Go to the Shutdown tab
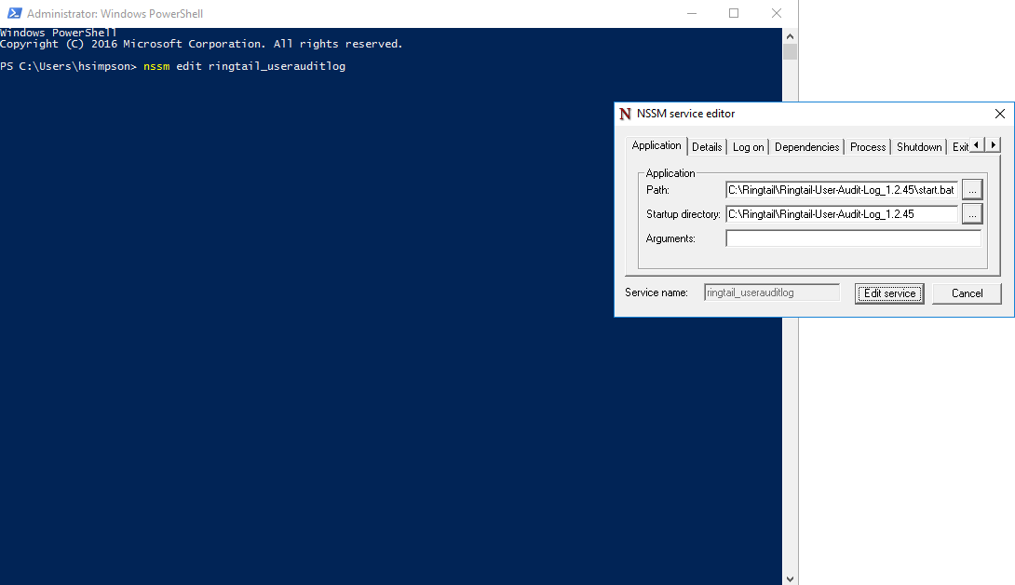This screenshot has width=1015, height=585. (x=918, y=147)
